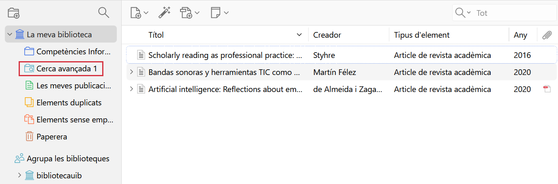Click the PDF attachment icon on Artificial intelligence row
This screenshot has width=558, height=184.
point(547,89)
